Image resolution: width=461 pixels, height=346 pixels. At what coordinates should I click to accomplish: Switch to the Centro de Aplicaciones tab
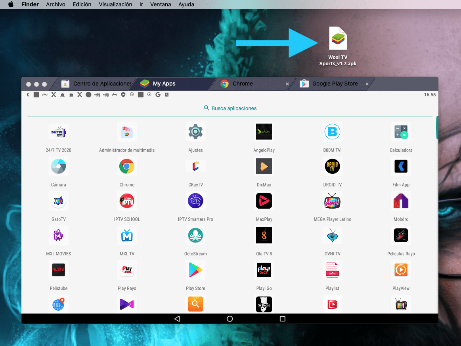[97, 84]
